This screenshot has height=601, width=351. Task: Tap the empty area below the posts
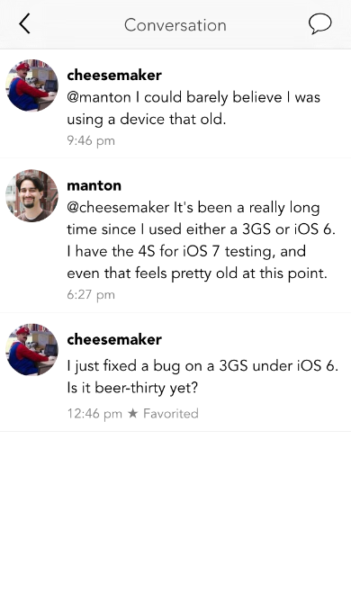pyautogui.click(x=175, y=516)
